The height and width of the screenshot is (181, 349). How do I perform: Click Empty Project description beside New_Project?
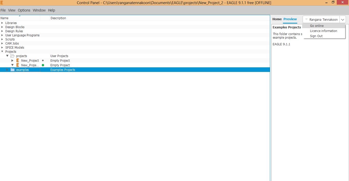[60, 61]
